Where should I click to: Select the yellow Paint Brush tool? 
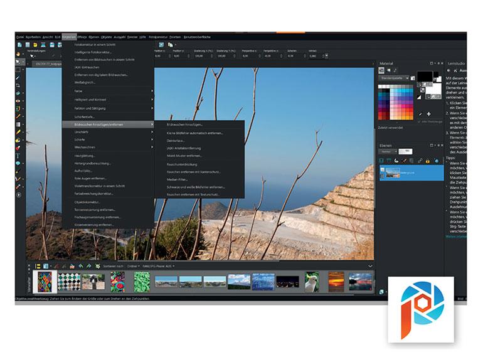[18, 132]
